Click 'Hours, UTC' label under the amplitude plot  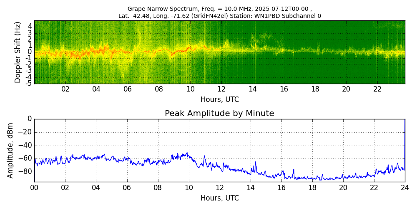pos(219,198)
